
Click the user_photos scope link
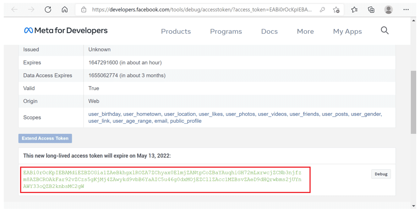240,114
